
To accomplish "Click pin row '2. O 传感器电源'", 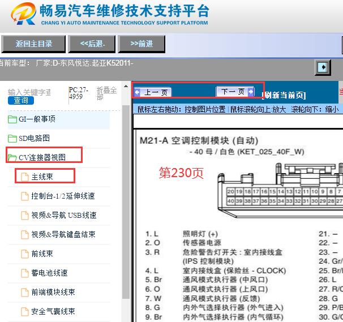I will coord(183,243).
